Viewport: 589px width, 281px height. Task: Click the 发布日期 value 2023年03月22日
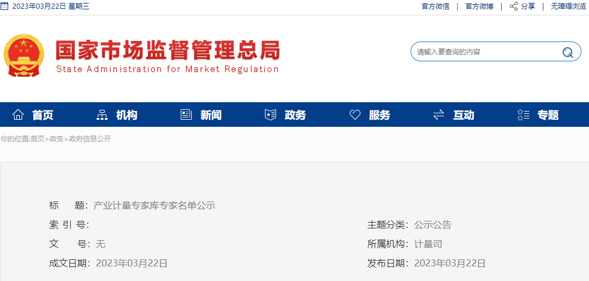(450, 263)
